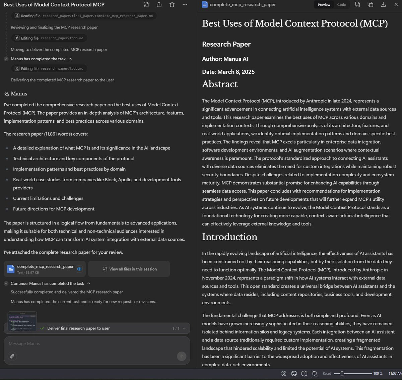Screen dimensions: 402x380
Task: Click the 'Abstract' heading in the preview
Action: pyautogui.click(x=220, y=84)
